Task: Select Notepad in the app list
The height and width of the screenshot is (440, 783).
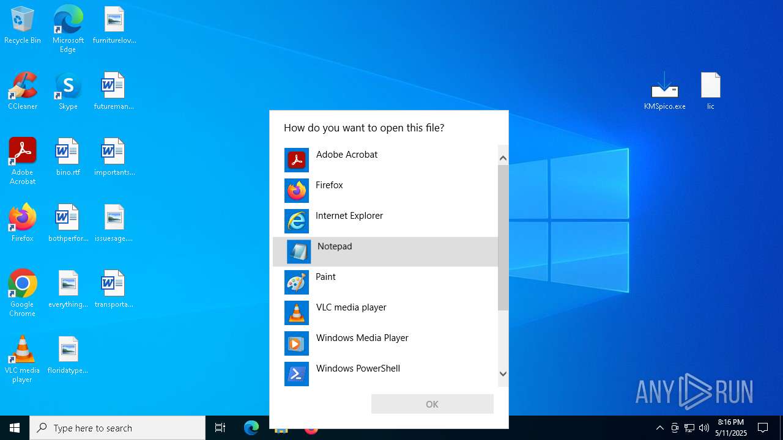Action: [x=385, y=252]
